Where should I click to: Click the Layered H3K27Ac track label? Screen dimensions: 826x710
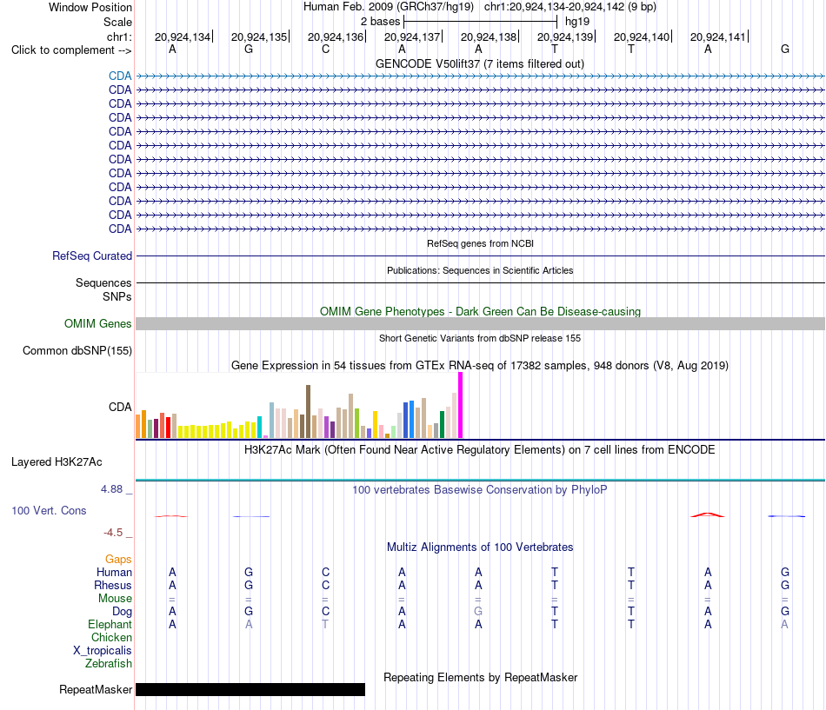[57, 462]
